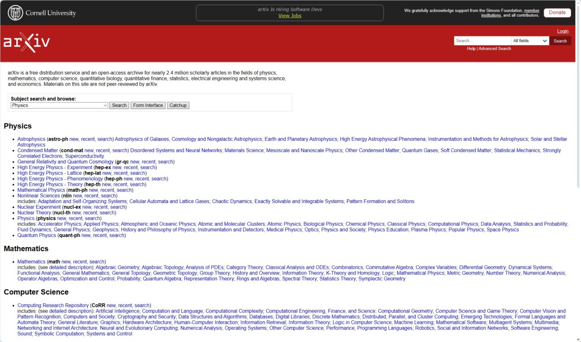581x342 pixels.
Task: Click the Login link
Action: click(x=562, y=30)
